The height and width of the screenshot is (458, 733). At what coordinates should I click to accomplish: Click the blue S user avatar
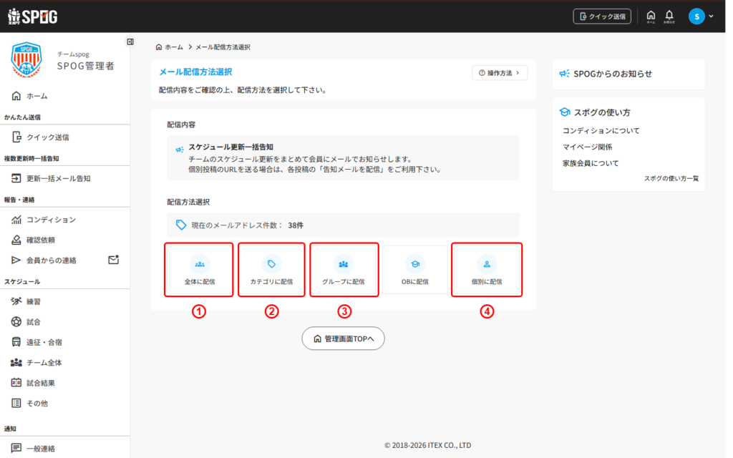pos(696,16)
